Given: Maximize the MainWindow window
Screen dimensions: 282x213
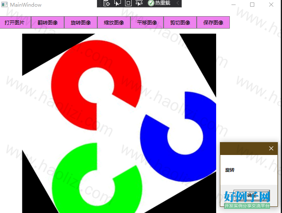Looking at the screenshot, I should click(252, 5).
